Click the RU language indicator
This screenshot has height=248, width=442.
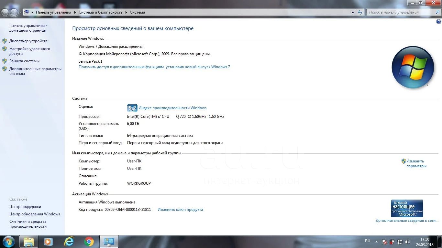click(x=368, y=241)
